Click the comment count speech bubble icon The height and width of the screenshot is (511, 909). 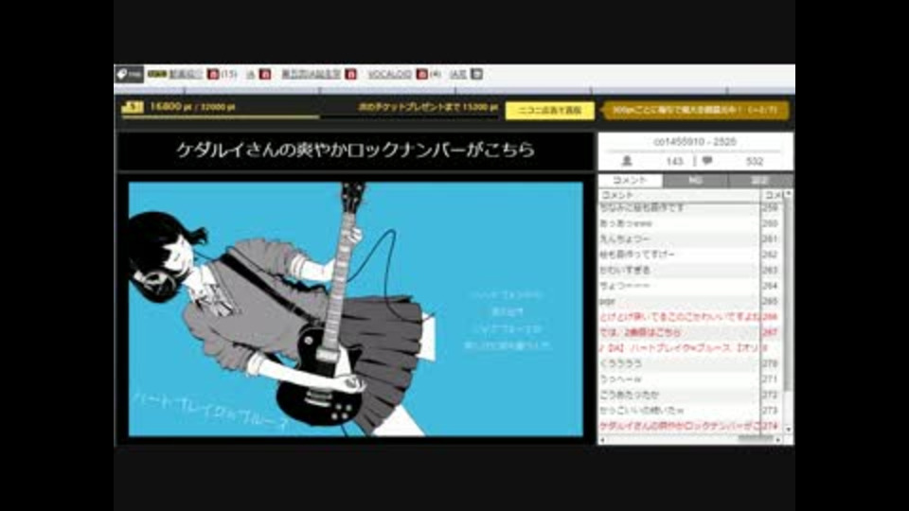[707, 161]
